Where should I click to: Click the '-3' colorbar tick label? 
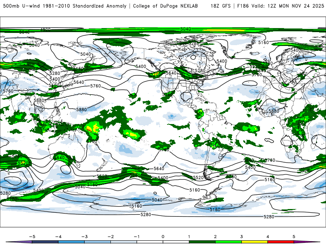[x=84, y=237]
